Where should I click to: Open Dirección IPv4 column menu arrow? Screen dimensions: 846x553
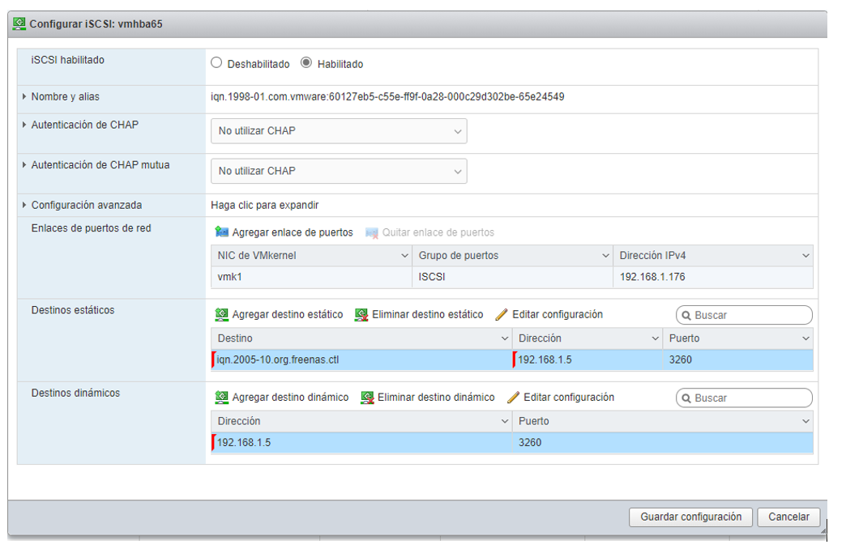pos(805,256)
